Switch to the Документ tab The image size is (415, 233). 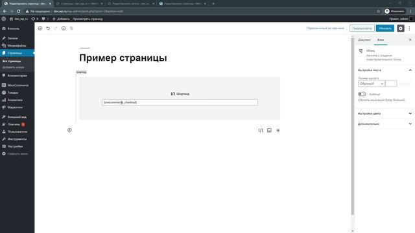[x=364, y=40]
